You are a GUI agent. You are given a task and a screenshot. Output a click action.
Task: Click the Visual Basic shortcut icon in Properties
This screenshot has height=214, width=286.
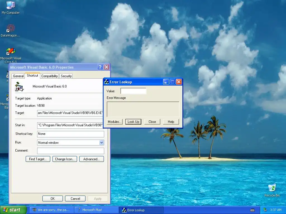(x=19, y=87)
